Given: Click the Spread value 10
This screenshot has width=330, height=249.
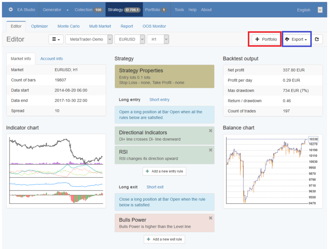Looking at the screenshot, I should point(57,111).
